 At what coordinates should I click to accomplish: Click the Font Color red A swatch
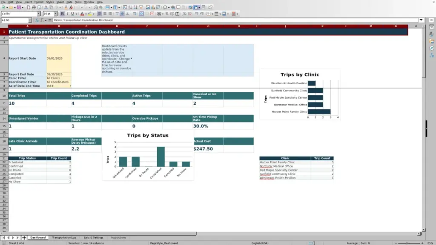(82, 14)
